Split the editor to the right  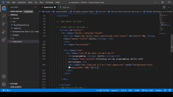pyautogui.click(x=164, y=7)
